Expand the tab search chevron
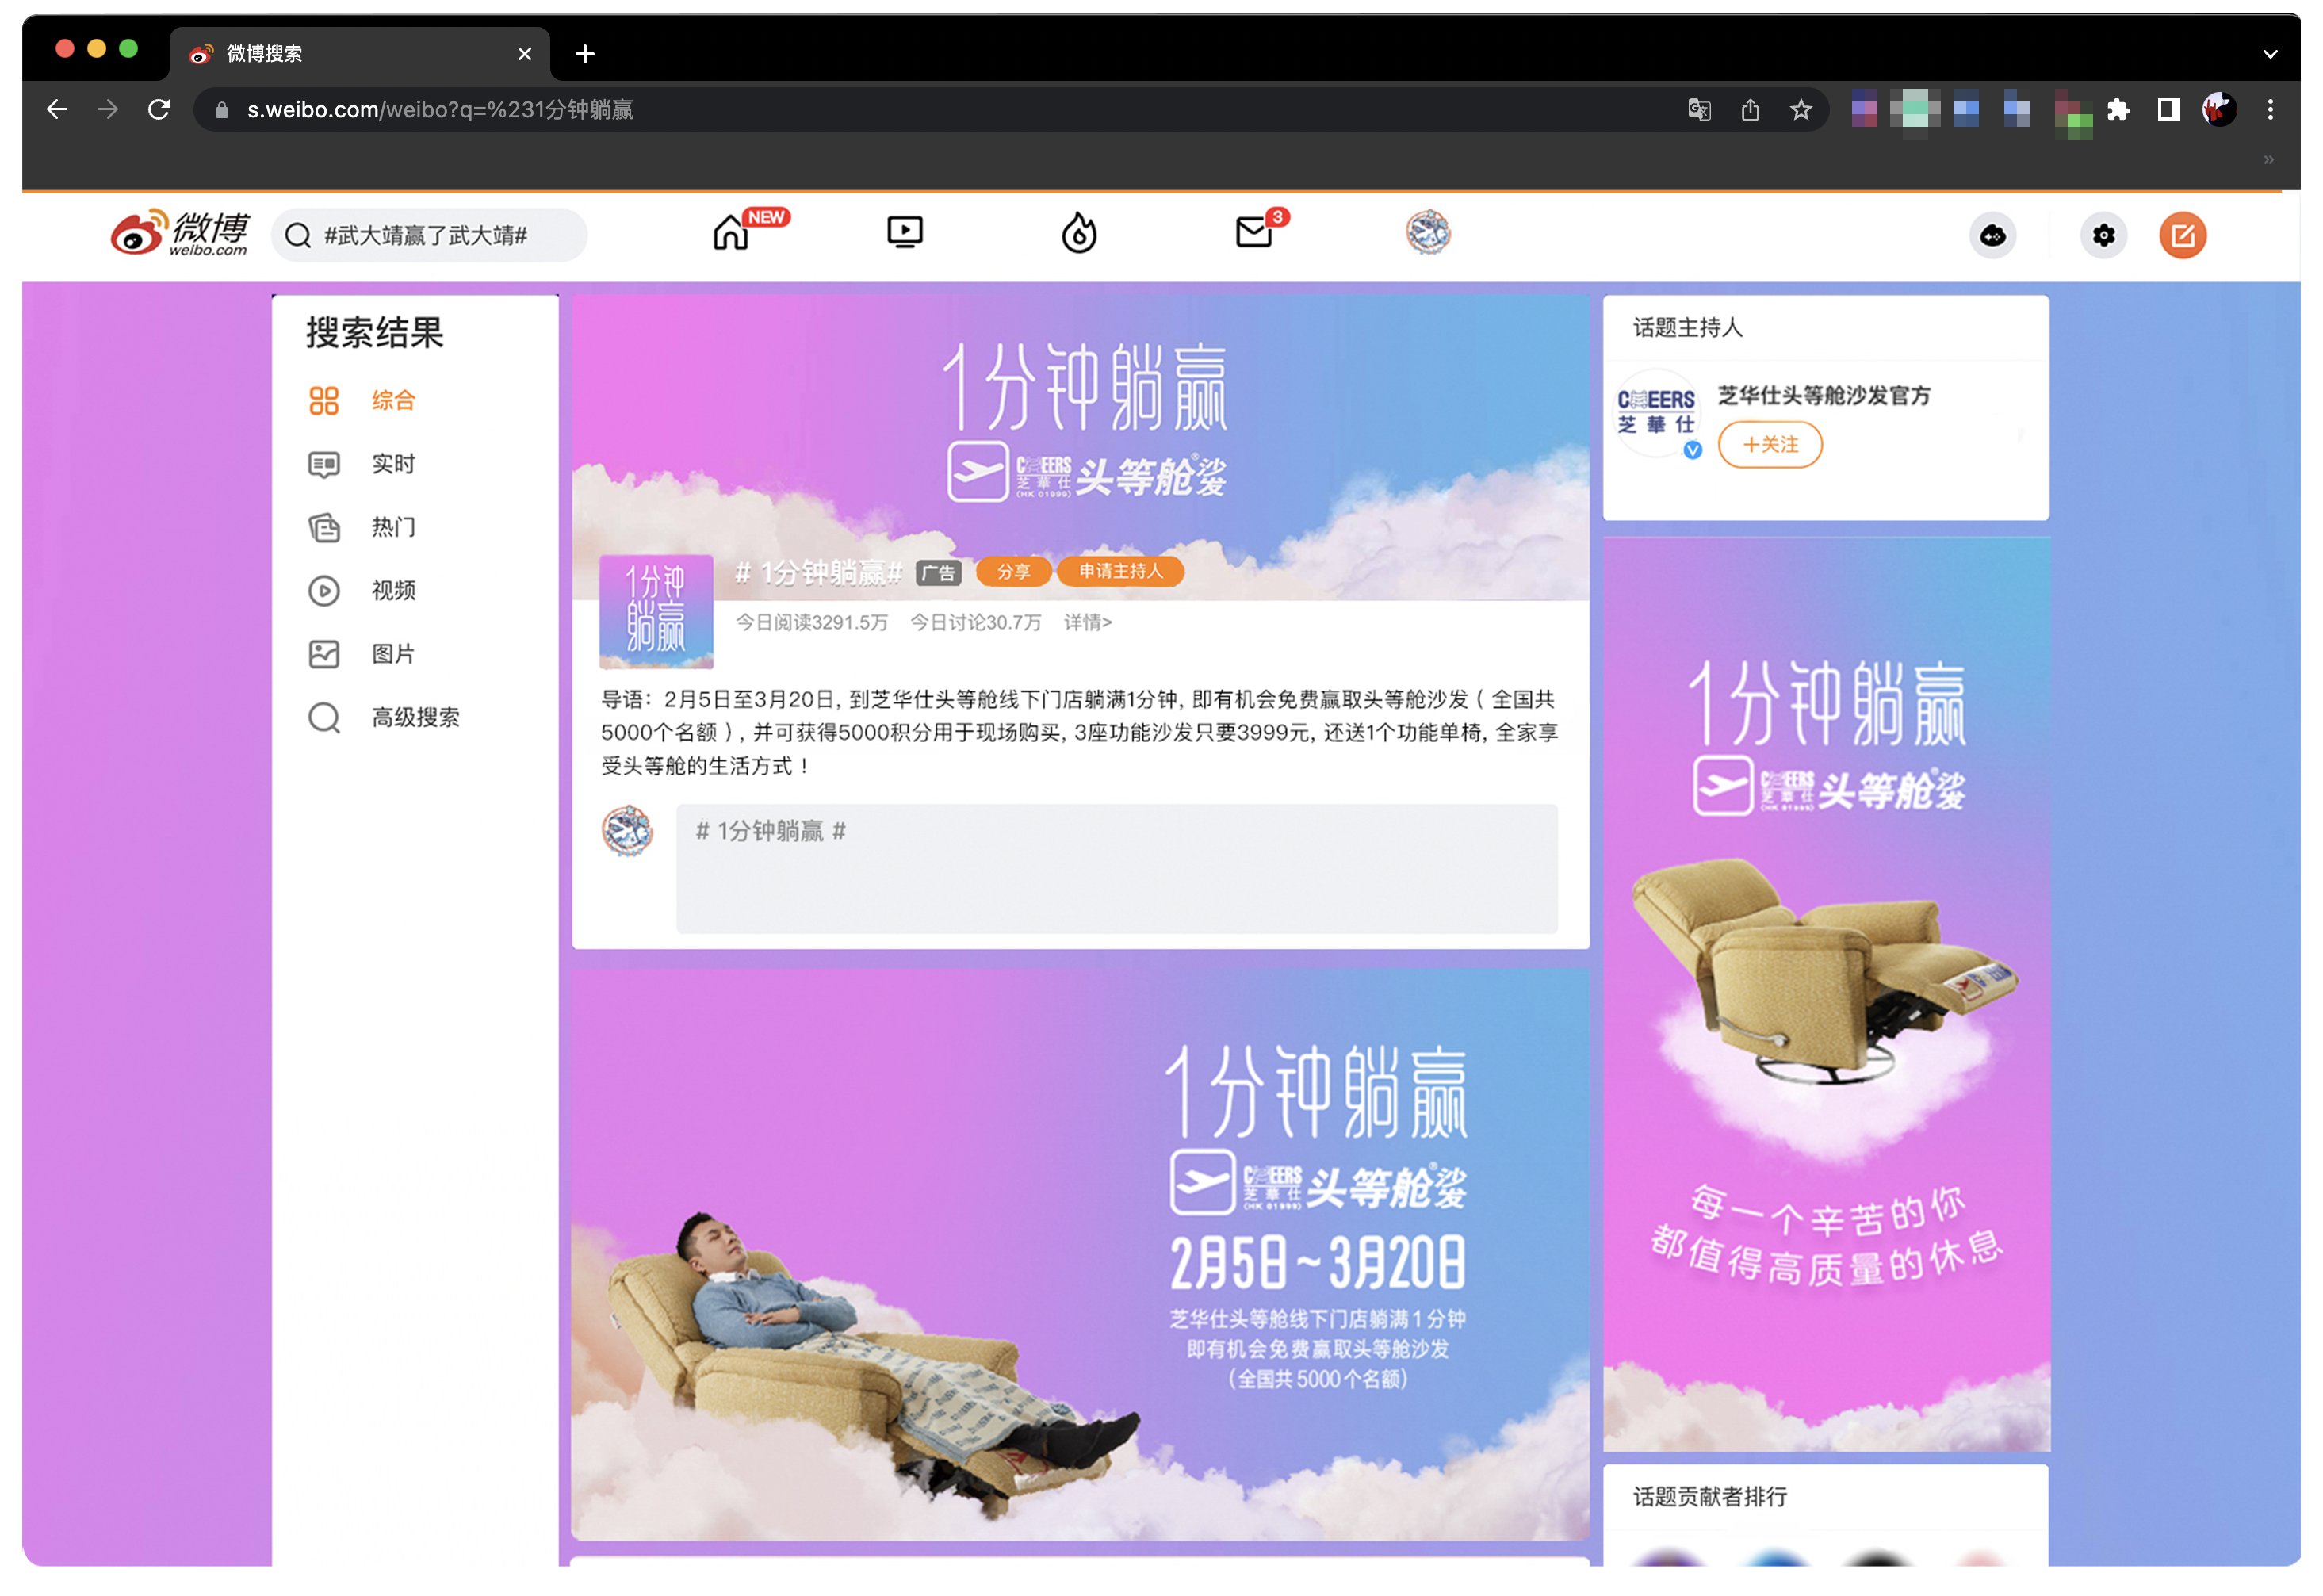 (2269, 54)
